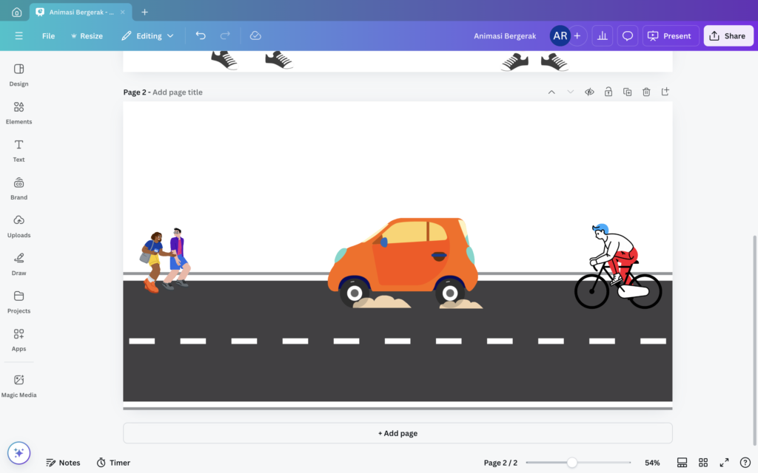Open the Design panel
The height and width of the screenshot is (473, 758).
pyautogui.click(x=19, y=75)
